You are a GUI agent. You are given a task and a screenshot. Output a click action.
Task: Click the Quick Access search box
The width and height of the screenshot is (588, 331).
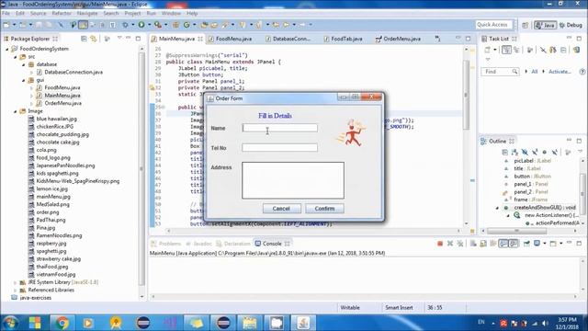[x=493, y=25]
